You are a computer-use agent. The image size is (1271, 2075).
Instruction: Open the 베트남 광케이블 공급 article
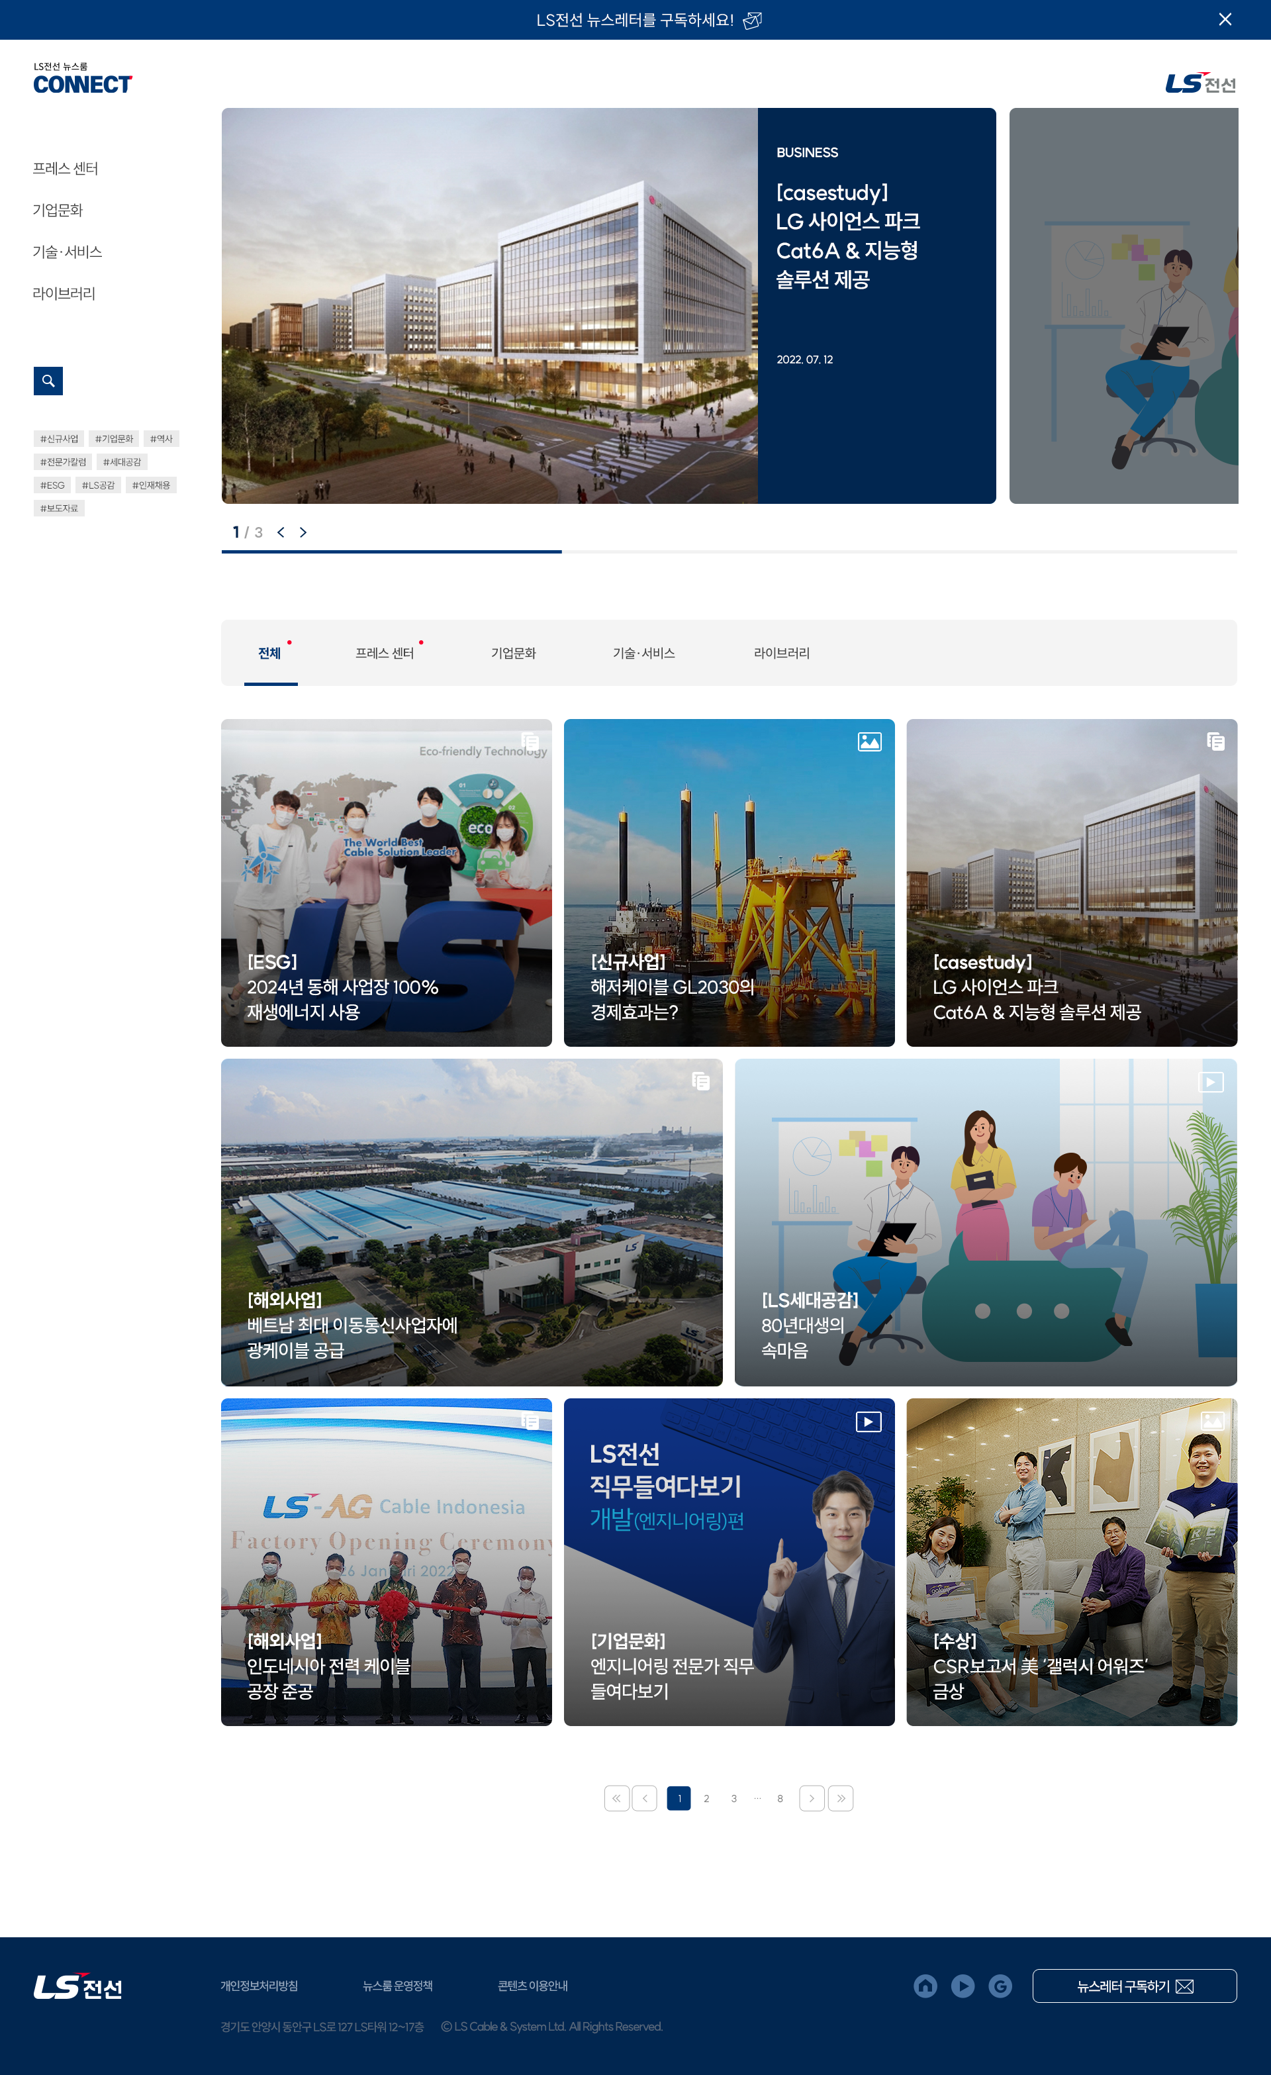pos(471,1222)
